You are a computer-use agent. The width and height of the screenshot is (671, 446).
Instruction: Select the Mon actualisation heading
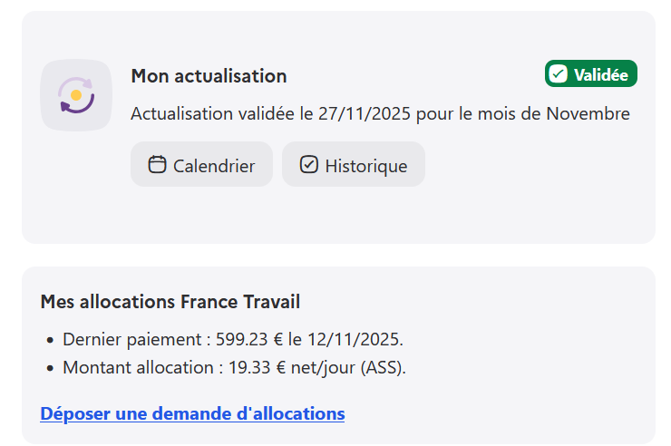pyautogui.click(x=209, y=76)
